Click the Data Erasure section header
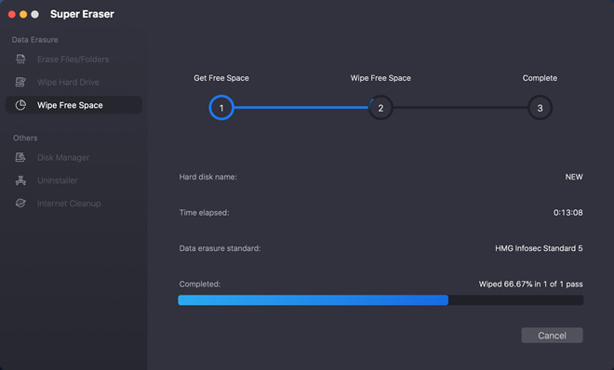The image size is (614, 370). (34, 40)
